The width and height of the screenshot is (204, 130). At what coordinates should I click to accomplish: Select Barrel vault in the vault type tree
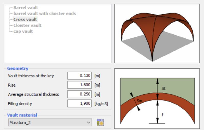click(x=26, y=8)
